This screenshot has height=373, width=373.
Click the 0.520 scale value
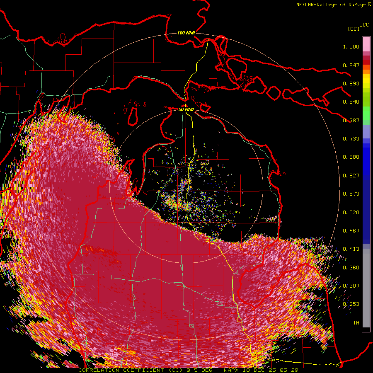point(351,213)
